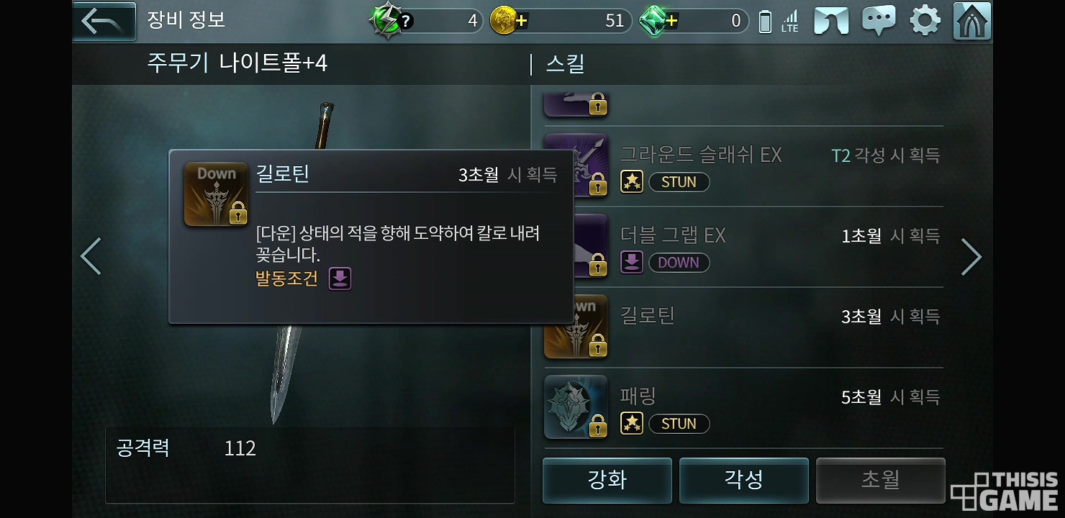Image resolution: width=1065 pixels, height=518 pixels.
Task: Tap the STUN tag under 패링
Action: coord(679,424)
